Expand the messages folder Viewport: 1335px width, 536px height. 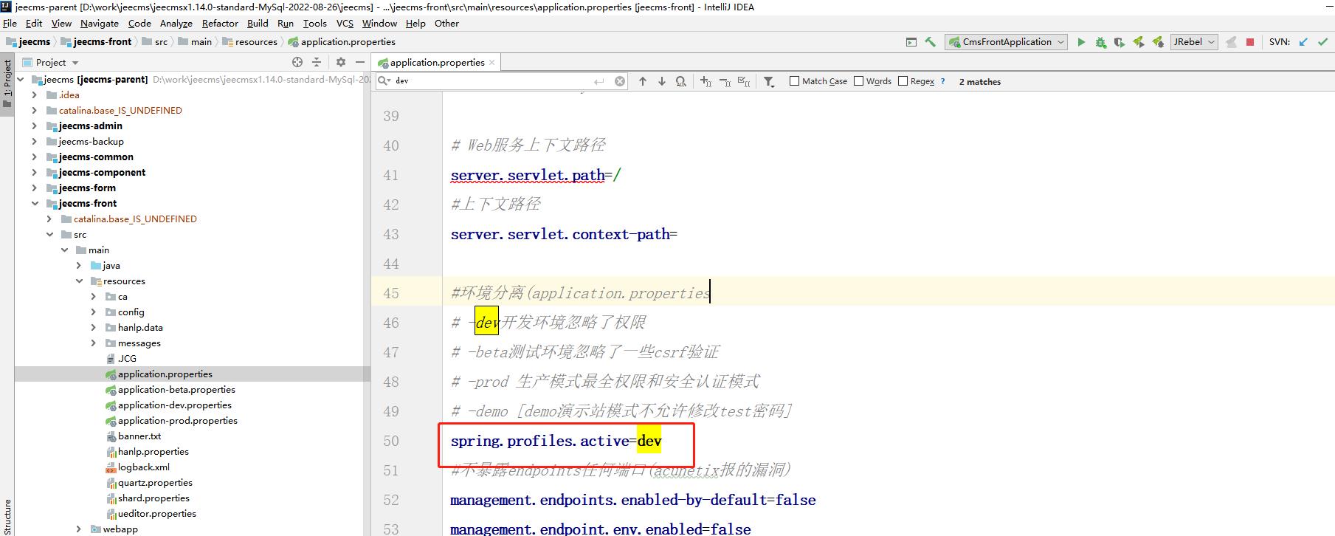[x=93, y=343]
